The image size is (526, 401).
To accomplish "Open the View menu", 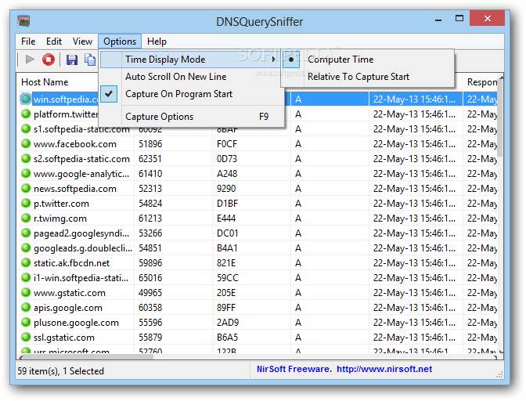I will click(82, 42).
